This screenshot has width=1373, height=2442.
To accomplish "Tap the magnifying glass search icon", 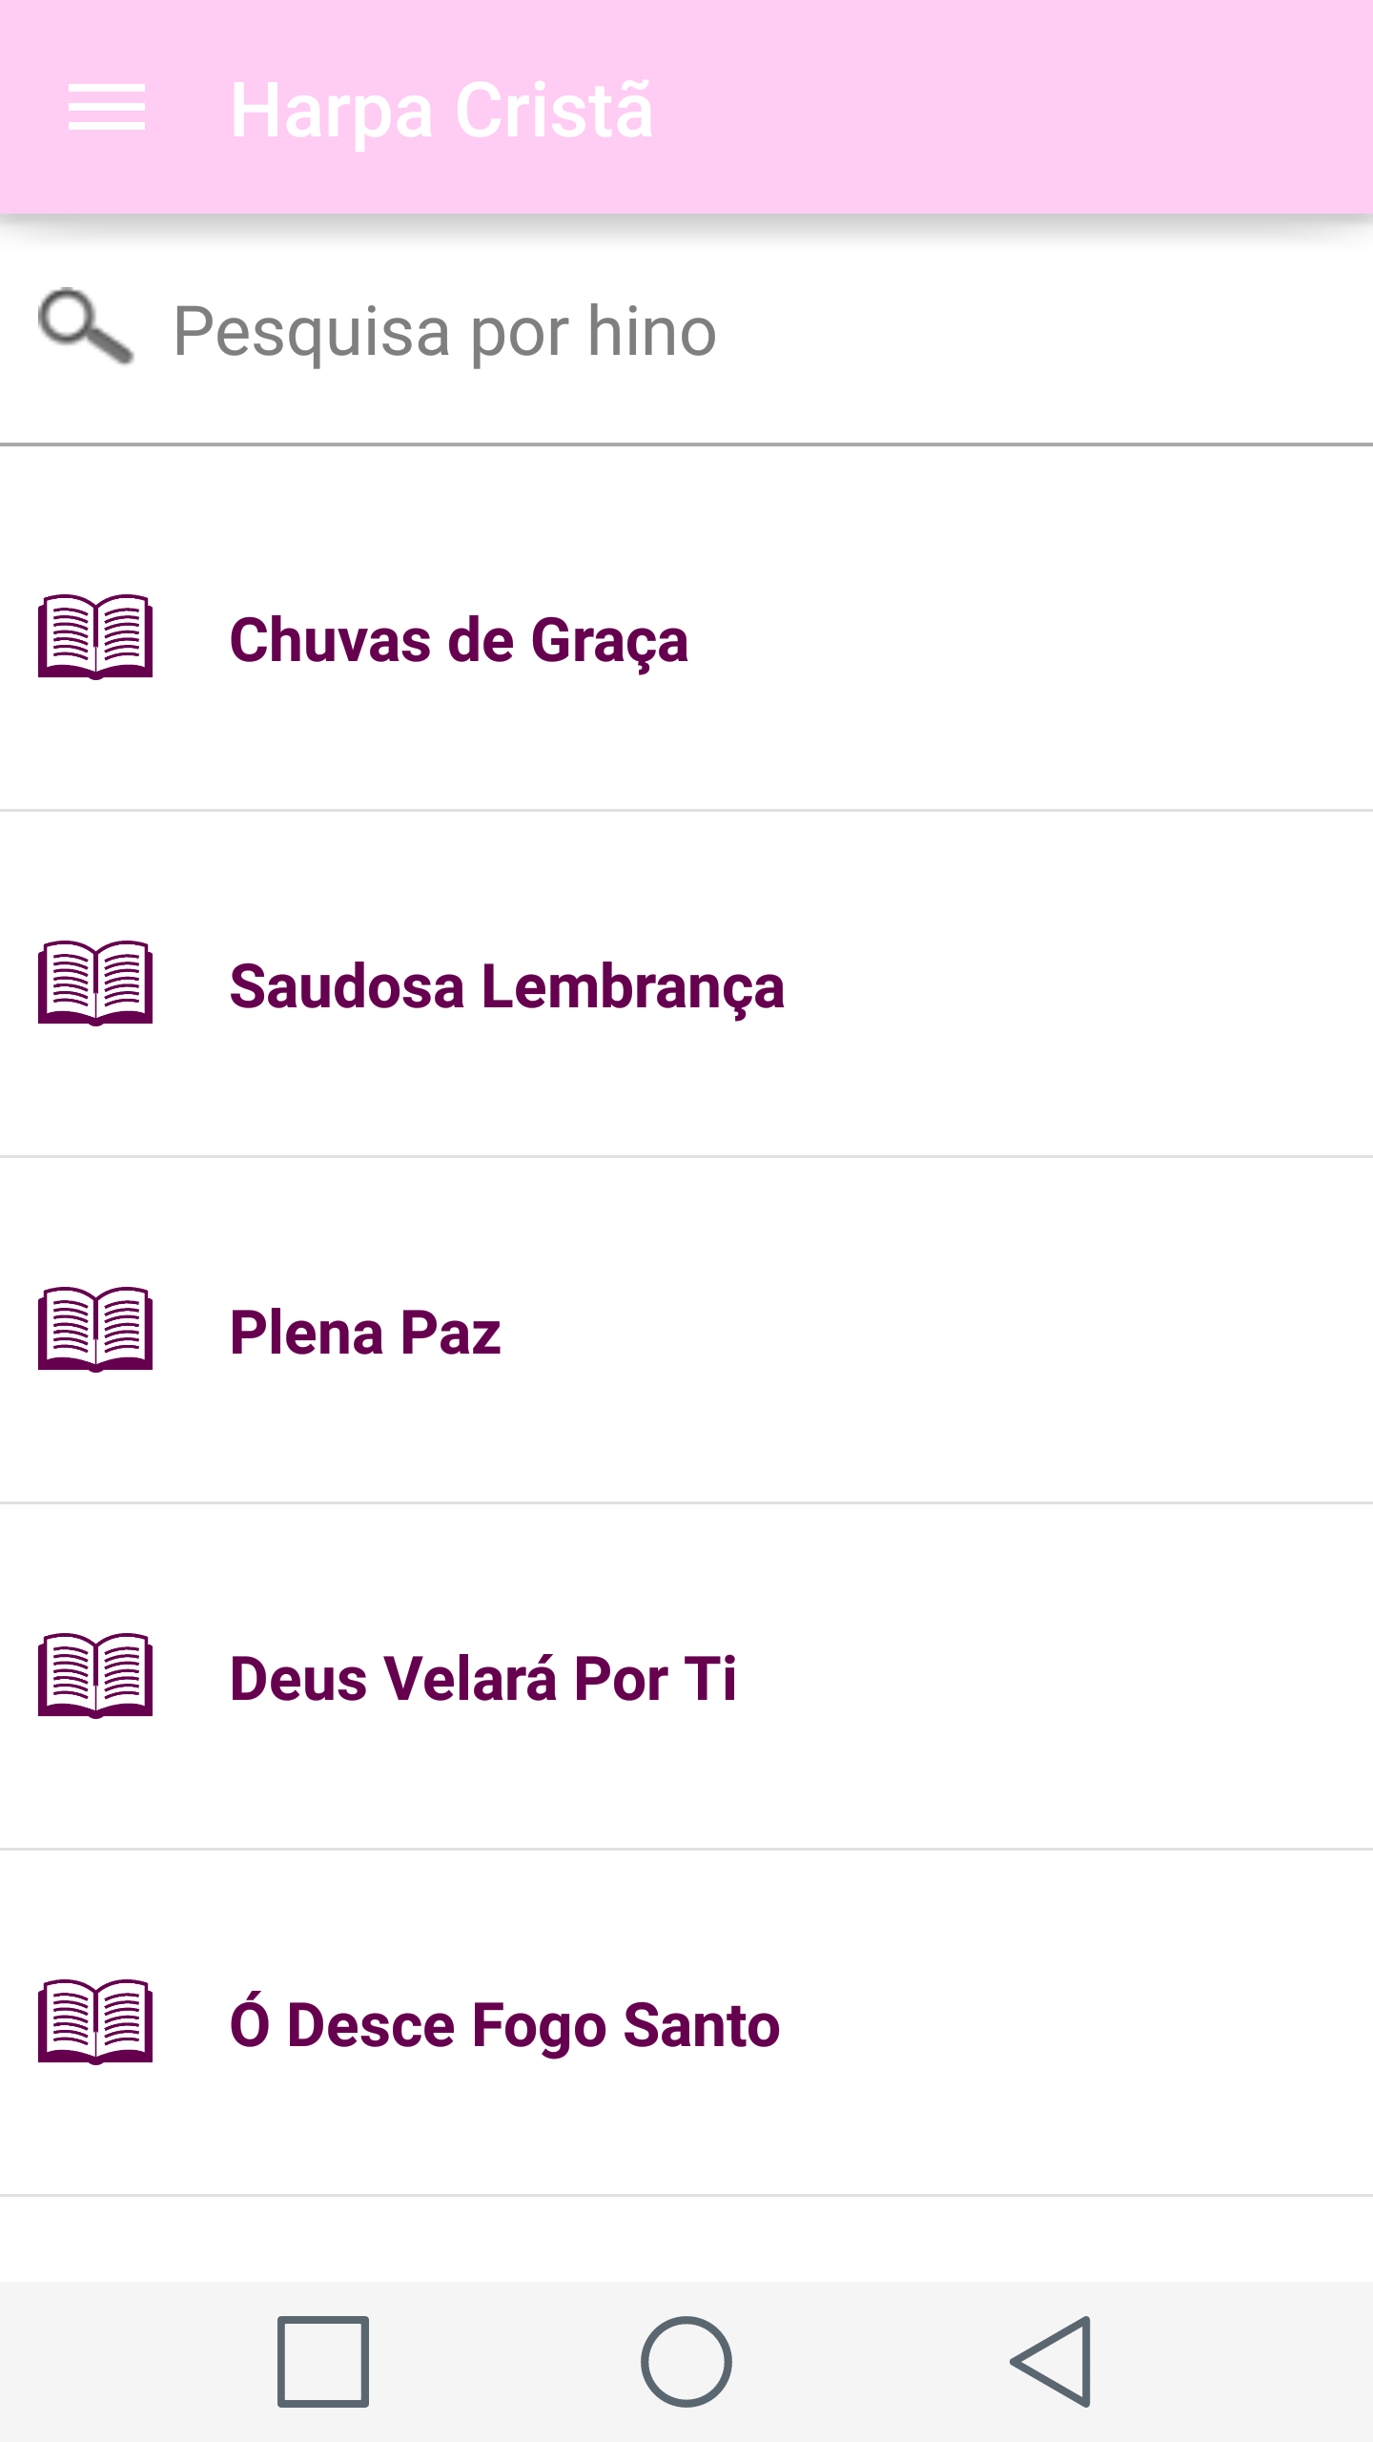I will click(86, 327).
